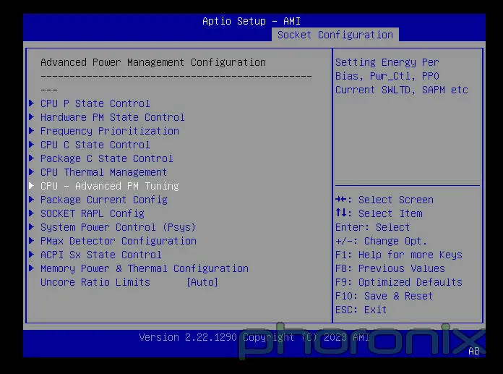Change Uncore Ratio Limits Auto value
The image size is (503, 374).
202,282
